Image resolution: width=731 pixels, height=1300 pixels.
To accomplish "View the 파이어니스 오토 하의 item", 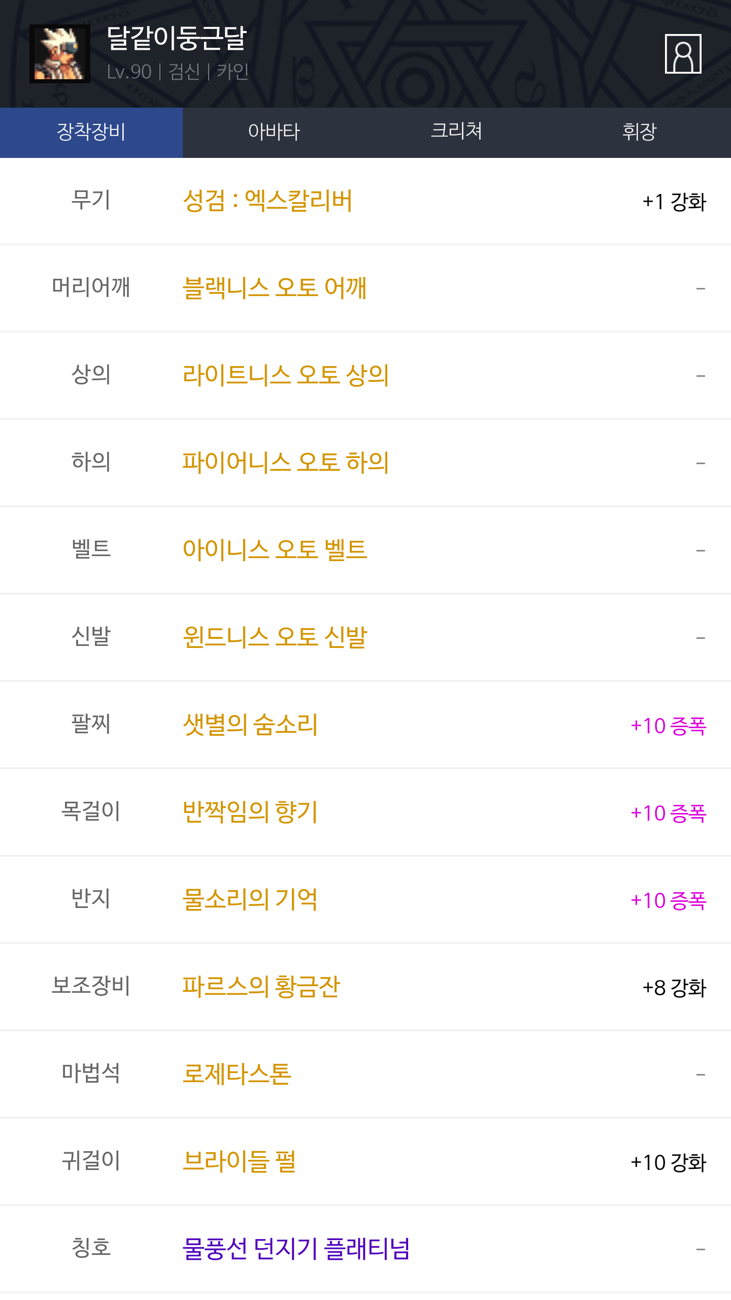I will [x=286, y=463].
